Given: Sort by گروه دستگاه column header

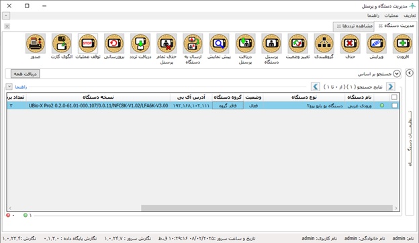Looking at the screenshot, I should pyautogui.click(x=228, y=97).
